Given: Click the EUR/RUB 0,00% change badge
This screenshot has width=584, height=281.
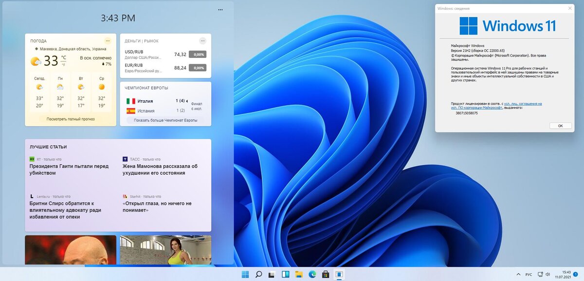Looking at the screenshot, I should [x=197, y=68].
